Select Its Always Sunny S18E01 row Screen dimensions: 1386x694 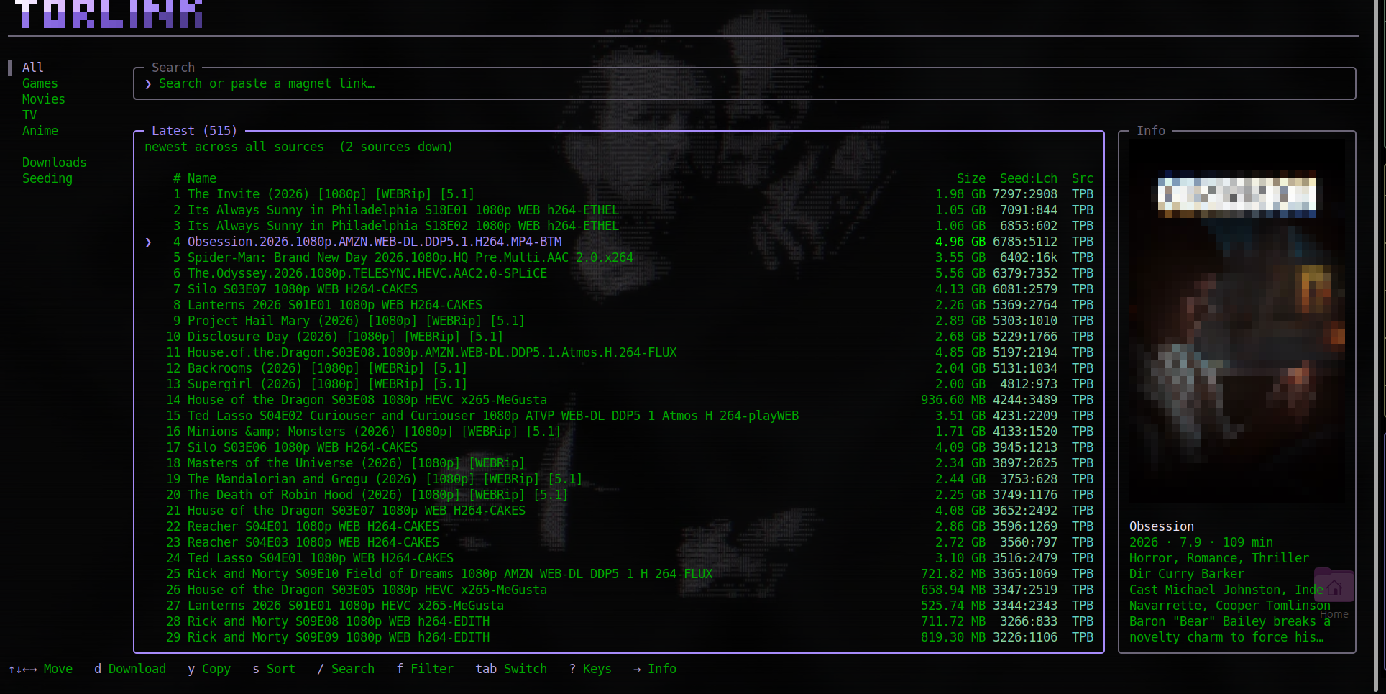(x=619, y=210)
